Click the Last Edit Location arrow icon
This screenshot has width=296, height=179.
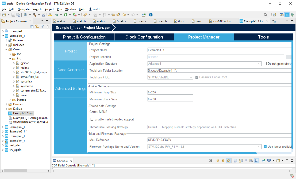[113, 15]
